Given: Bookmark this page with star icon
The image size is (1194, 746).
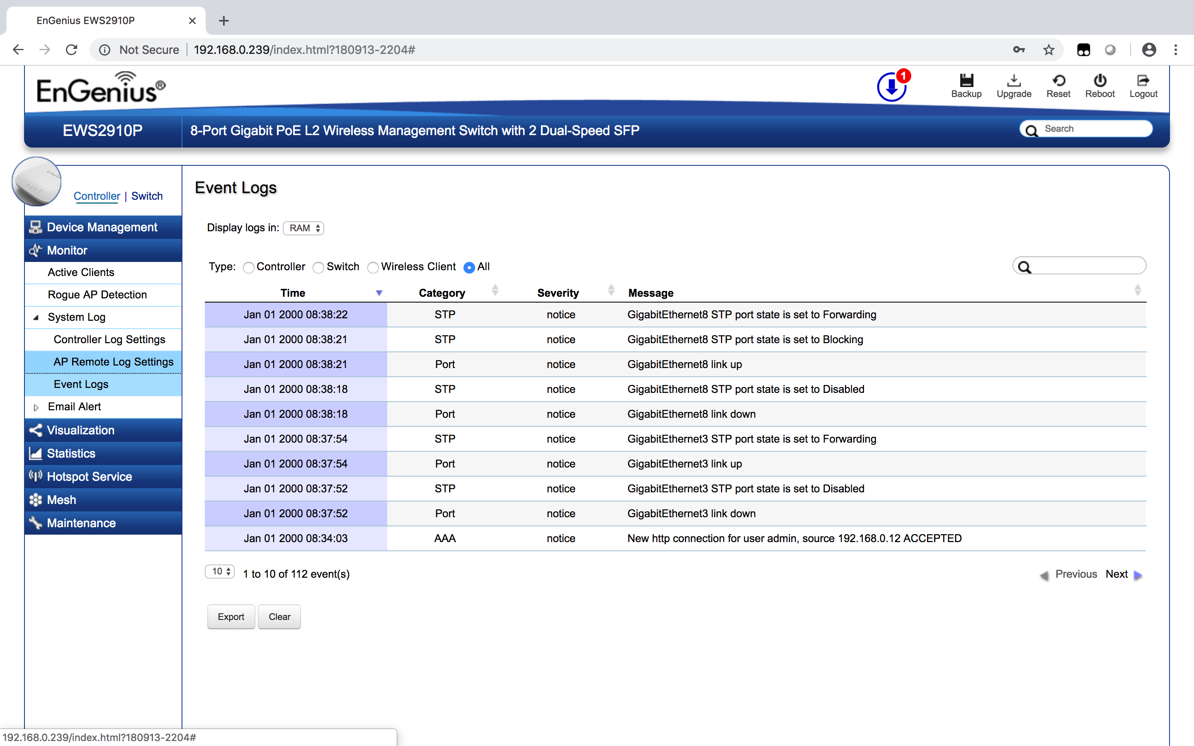Looking at the screenshot, I should point(1048,50).
